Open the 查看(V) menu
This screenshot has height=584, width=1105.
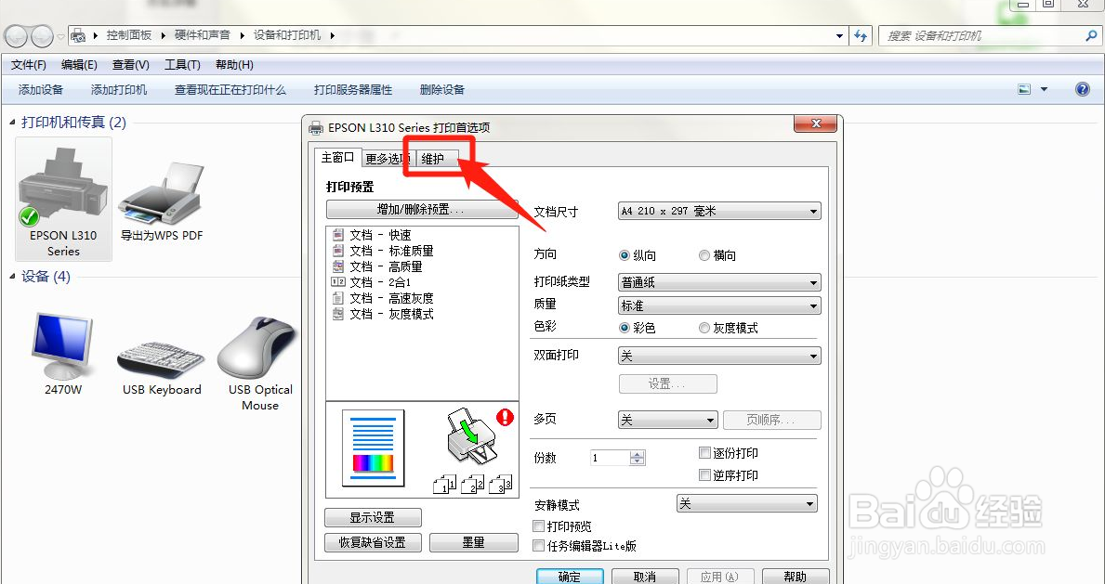click(130, 65)
